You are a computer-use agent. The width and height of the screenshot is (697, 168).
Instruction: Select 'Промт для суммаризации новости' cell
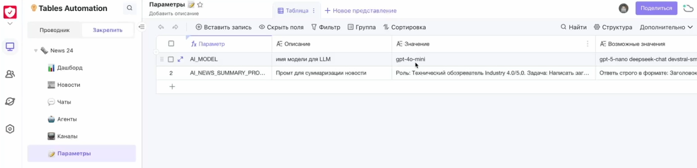[332, 73]
